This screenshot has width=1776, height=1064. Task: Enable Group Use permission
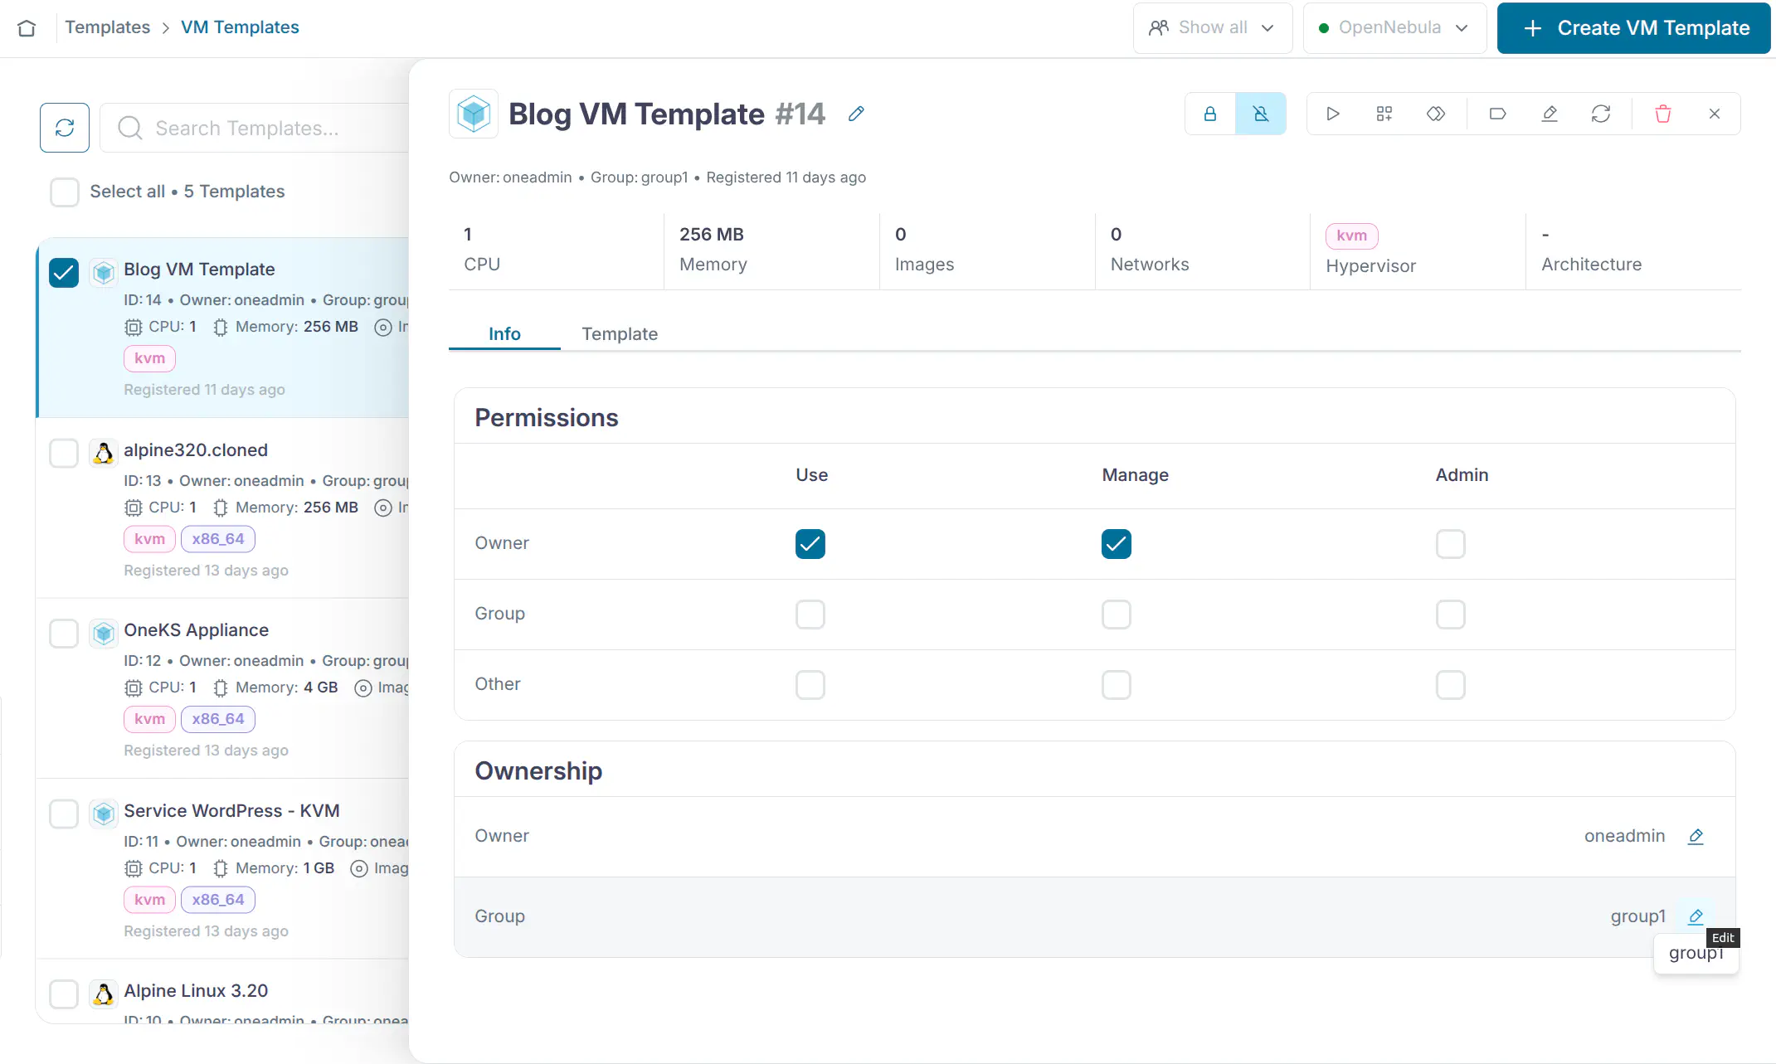810,615
